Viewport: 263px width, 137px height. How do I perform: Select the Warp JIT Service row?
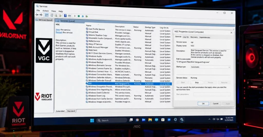pos(129,44)
